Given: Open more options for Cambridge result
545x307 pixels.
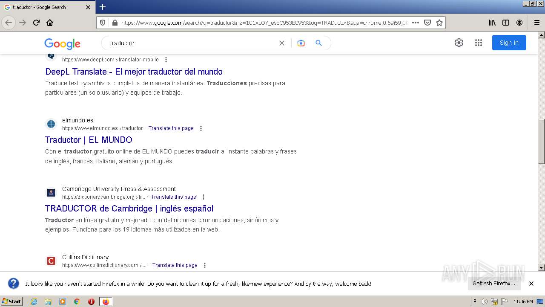Looking at the screenshot, I should (x=204, y=197).
